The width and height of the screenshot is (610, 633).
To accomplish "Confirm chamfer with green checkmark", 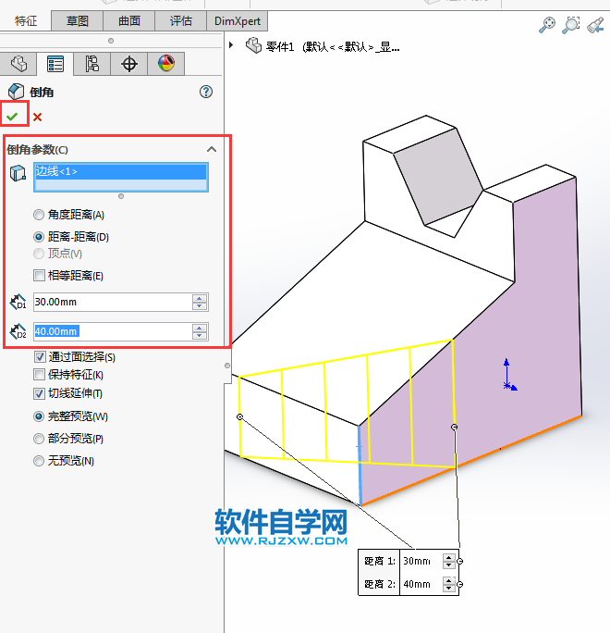I will point(13,117).
